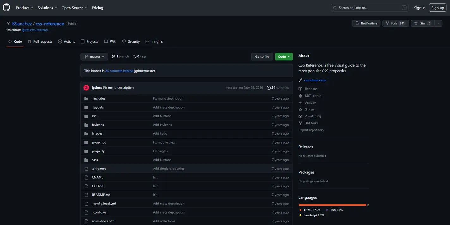Screen dimensions: 450x225
Task: Click the Notifications button
Action: click(x=366, y=23)
